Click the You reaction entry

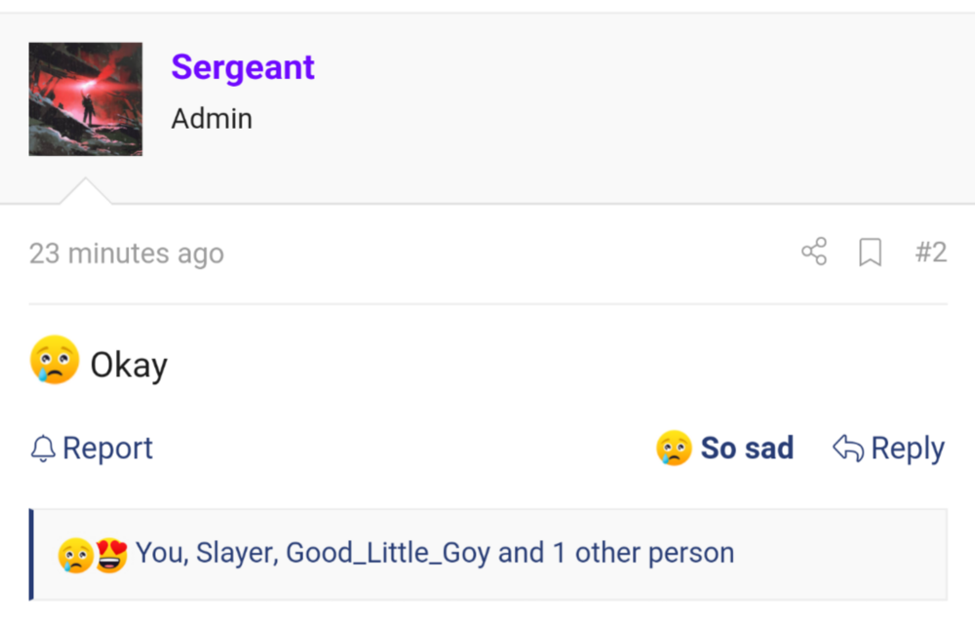[162, 553]
